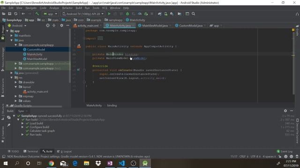
Task: Hide the Project panel with minus icon
Action: click(x=67, y=25)
